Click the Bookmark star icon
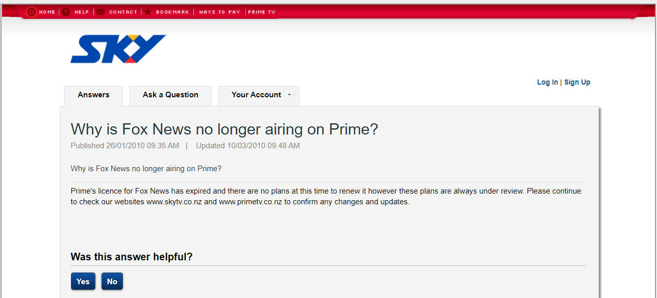 point(147,12)
